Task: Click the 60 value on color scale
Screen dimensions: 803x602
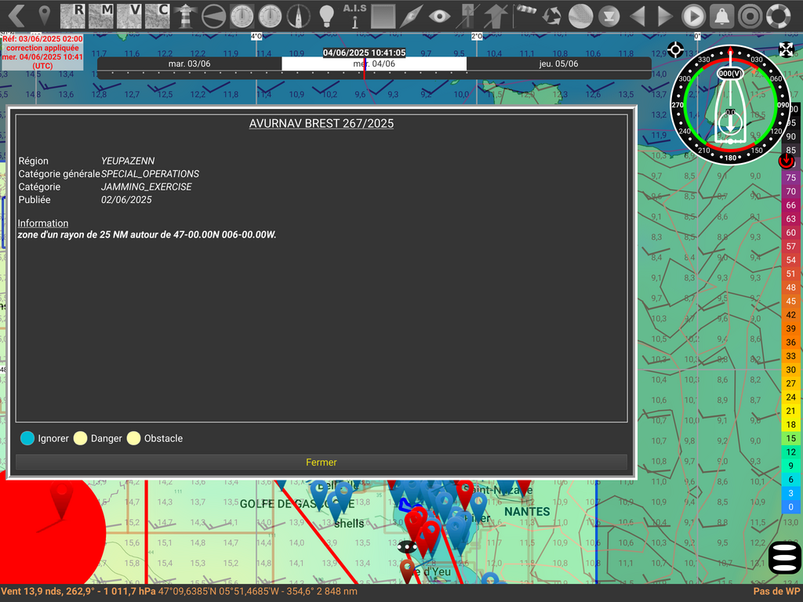Action: [790, 232]
